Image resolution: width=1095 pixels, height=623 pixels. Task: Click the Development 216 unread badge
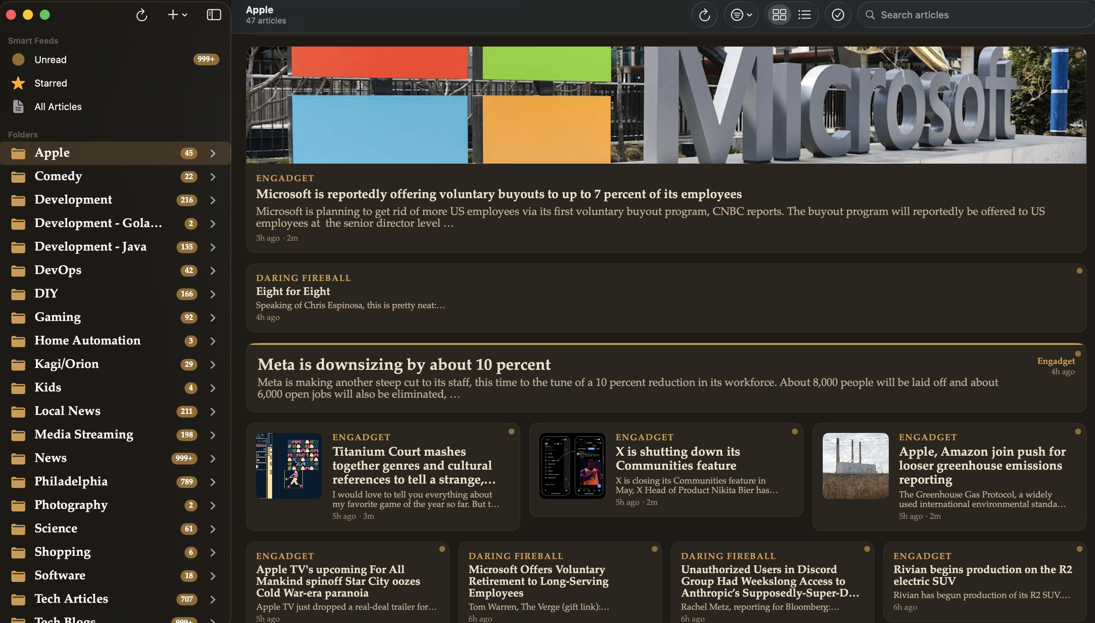click(186, 200)
